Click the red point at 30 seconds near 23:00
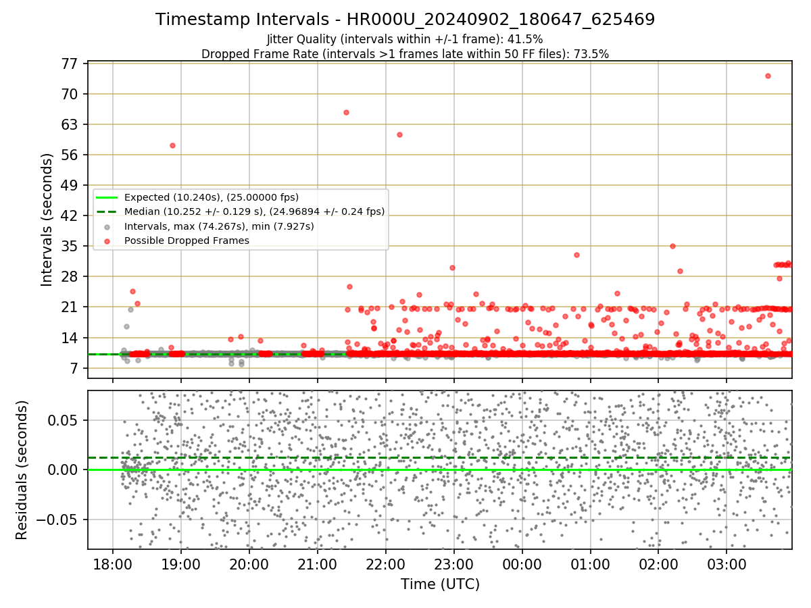Viewport: 811px width, 608px height. [452, 268]
